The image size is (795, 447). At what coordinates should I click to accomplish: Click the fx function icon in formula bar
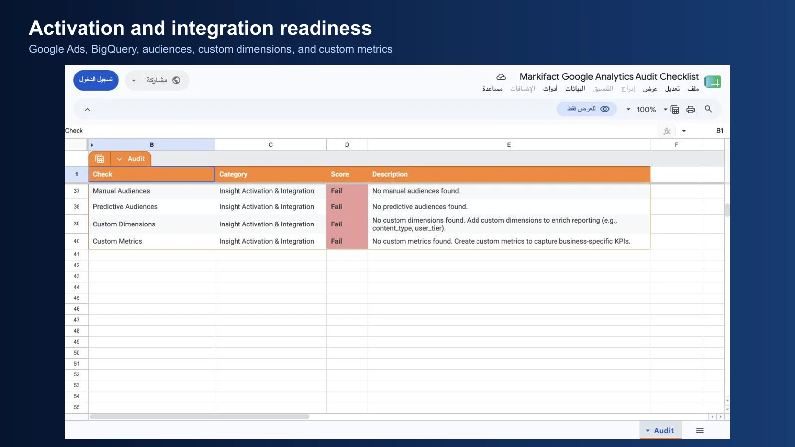667,131
